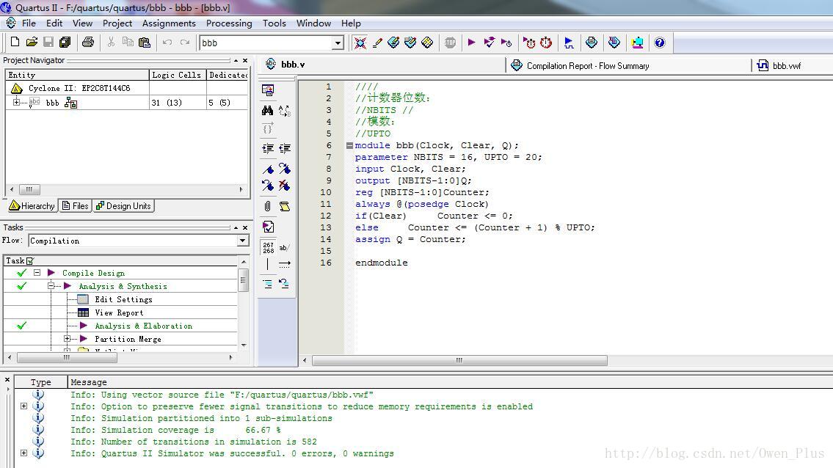Image resolution: width=833 pixels, height=468 pixels.
Task: Open the Assignments menu
Action: coord(169,23)
